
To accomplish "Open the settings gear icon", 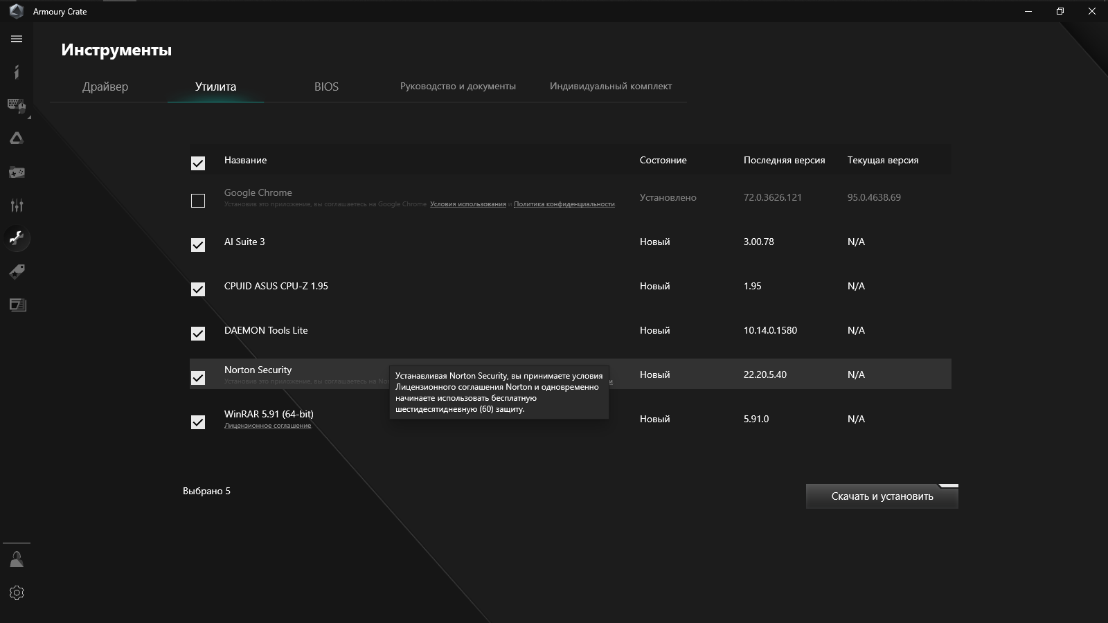I will 17,593.
